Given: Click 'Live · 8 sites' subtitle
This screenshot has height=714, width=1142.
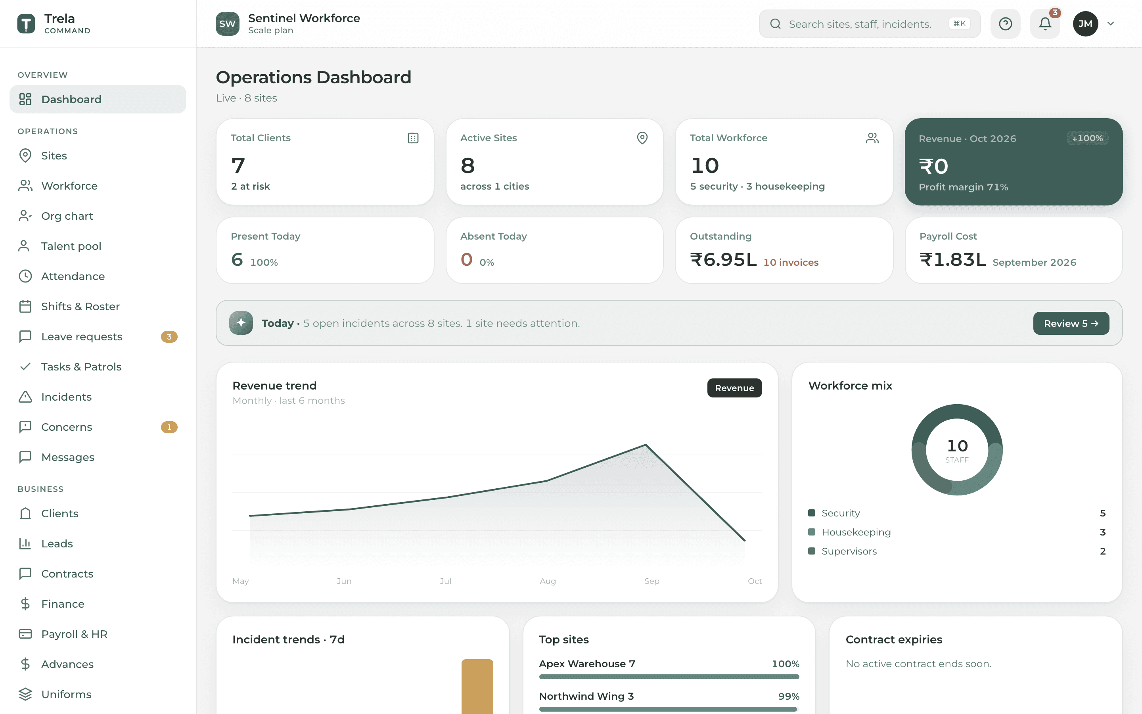Looking at the screenshot, I should 246,98.
